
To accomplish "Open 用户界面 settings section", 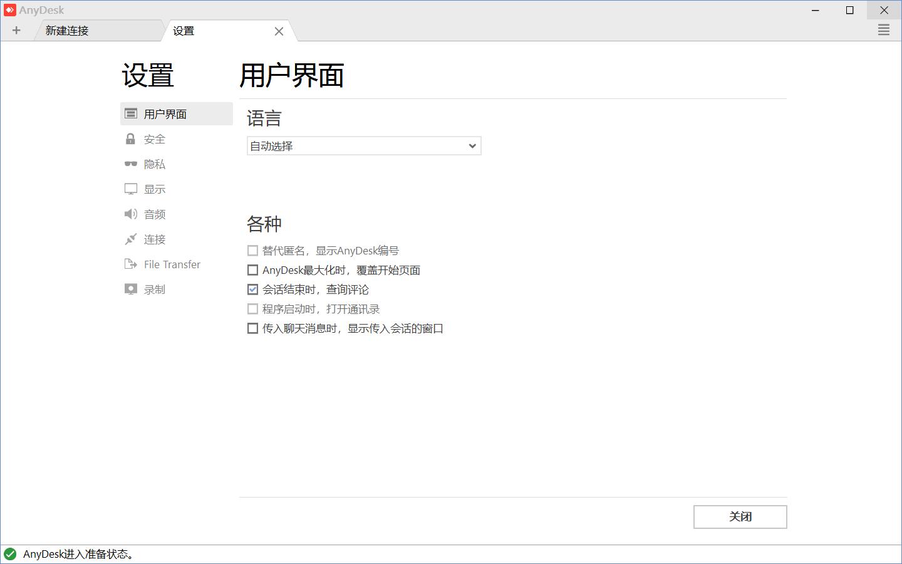I will 177,113.
